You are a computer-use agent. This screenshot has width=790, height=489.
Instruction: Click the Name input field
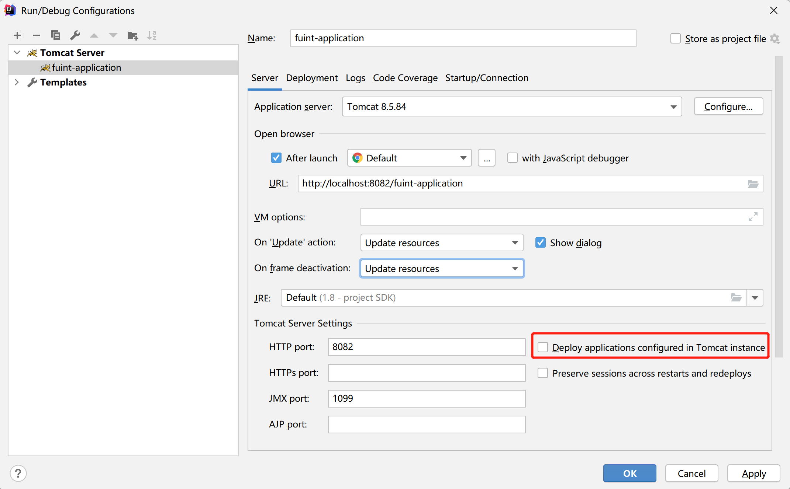(463, 38)
